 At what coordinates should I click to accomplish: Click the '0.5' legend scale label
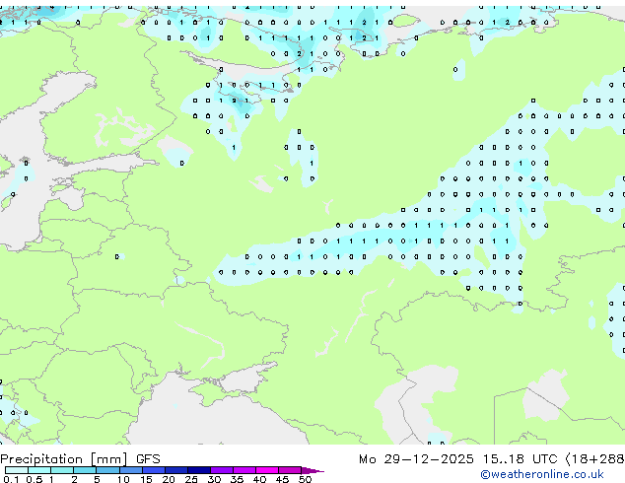35,479
